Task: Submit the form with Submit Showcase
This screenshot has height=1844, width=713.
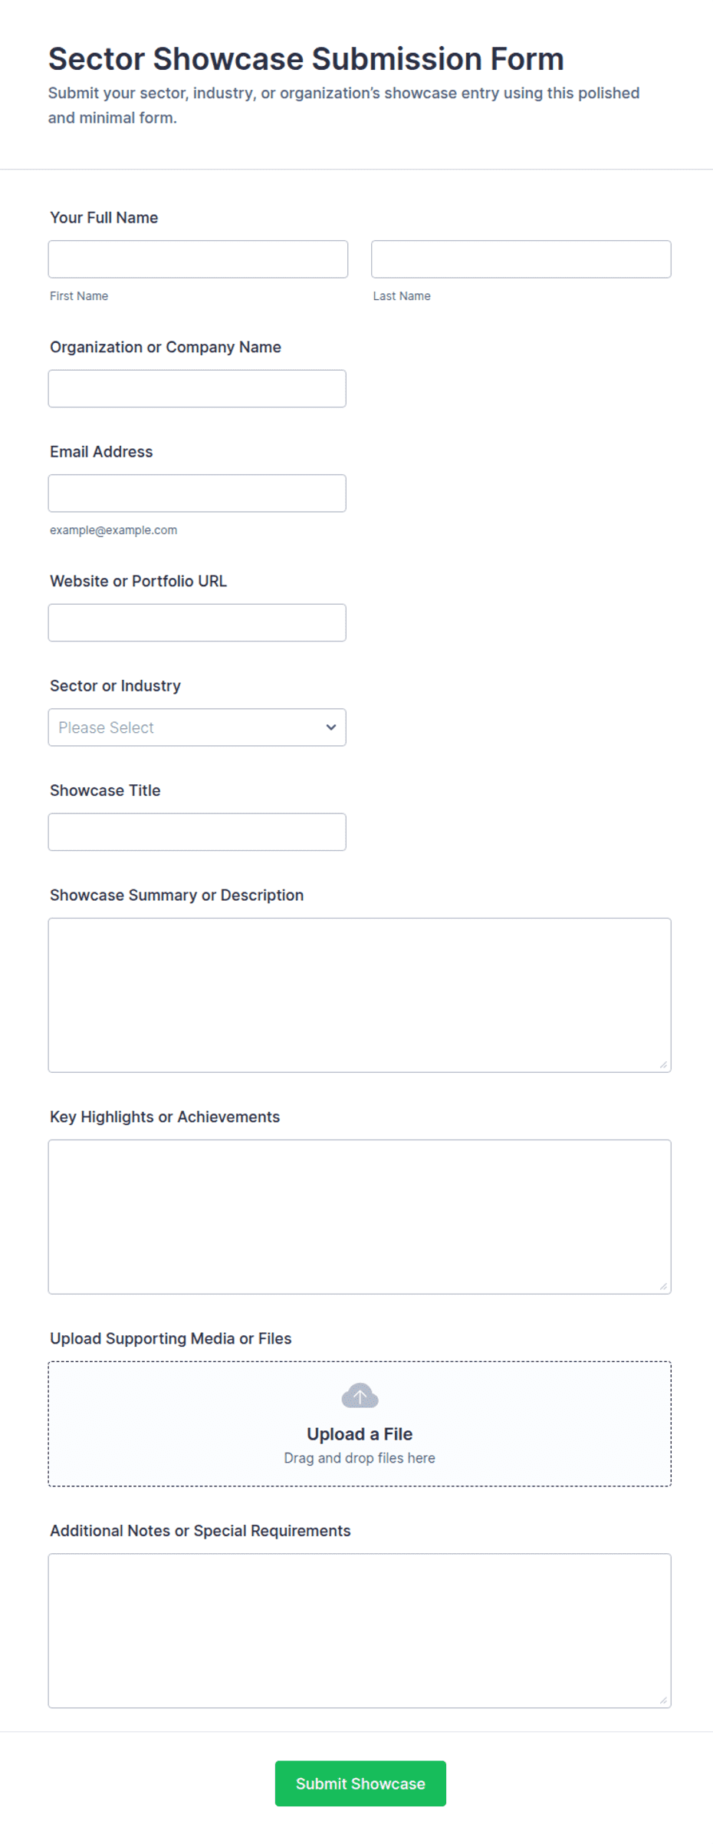Action: click(x=360, y=1783)
